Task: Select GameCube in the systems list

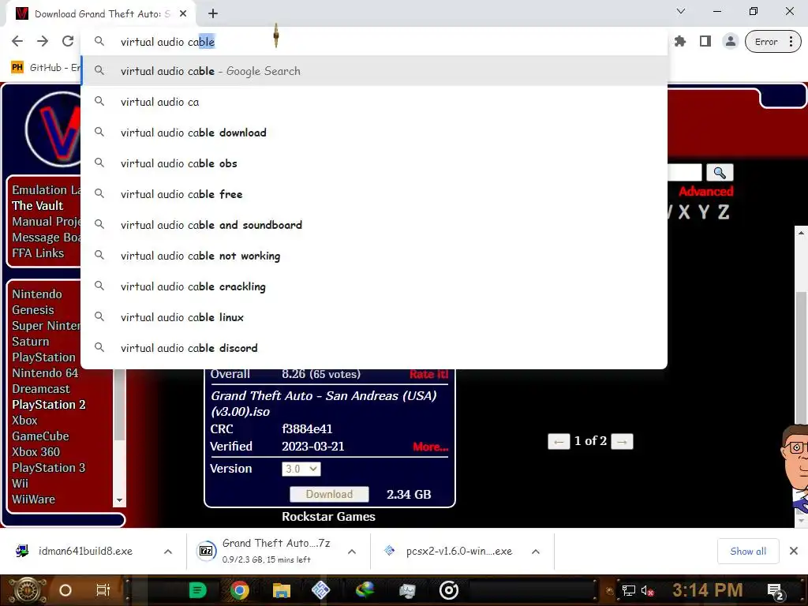Action: pos(40,436)
